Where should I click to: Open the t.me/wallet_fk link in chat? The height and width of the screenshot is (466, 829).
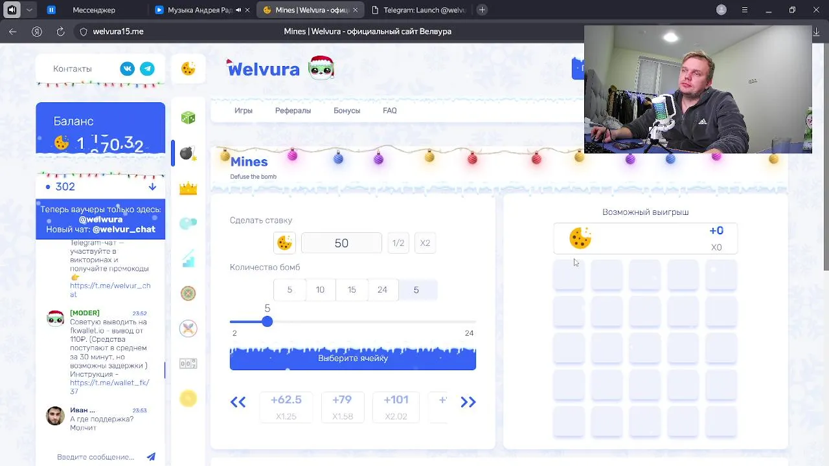(x=109, y=387)
